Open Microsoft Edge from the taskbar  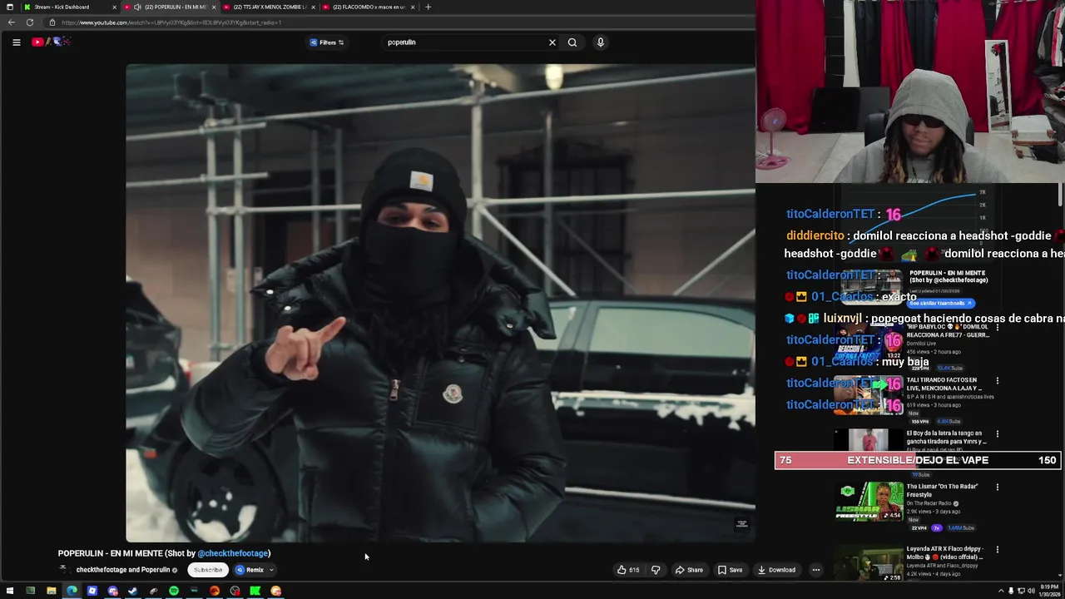pyautogui.click(x=72, y=592)
